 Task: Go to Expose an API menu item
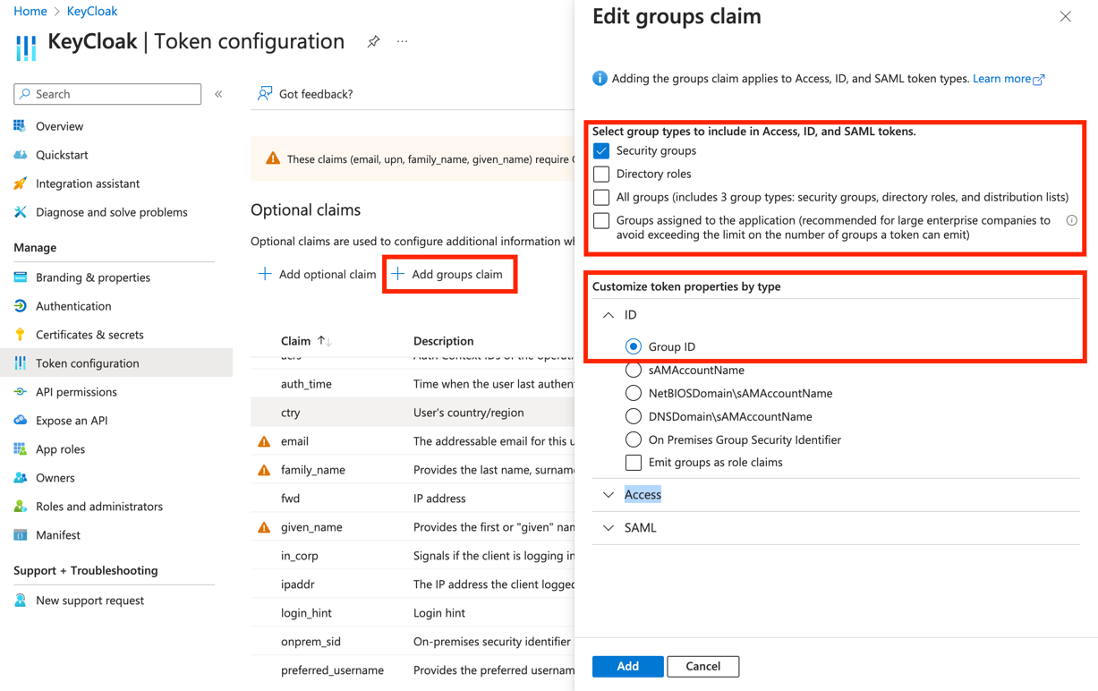[72, 421]
